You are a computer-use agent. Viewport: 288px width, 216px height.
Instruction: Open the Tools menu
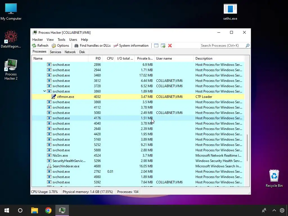click(61, 40)
